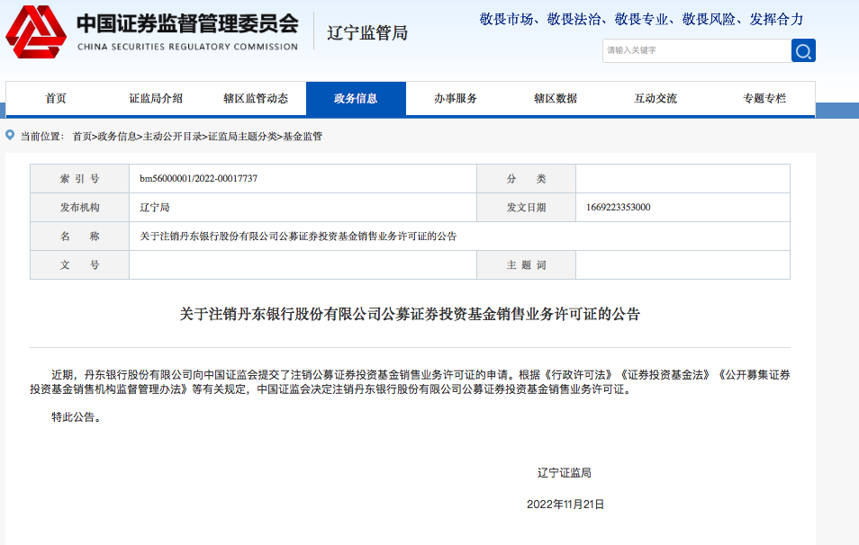
Task: Click the 辽宁证监局 signature text
Action: pos(565,473)
